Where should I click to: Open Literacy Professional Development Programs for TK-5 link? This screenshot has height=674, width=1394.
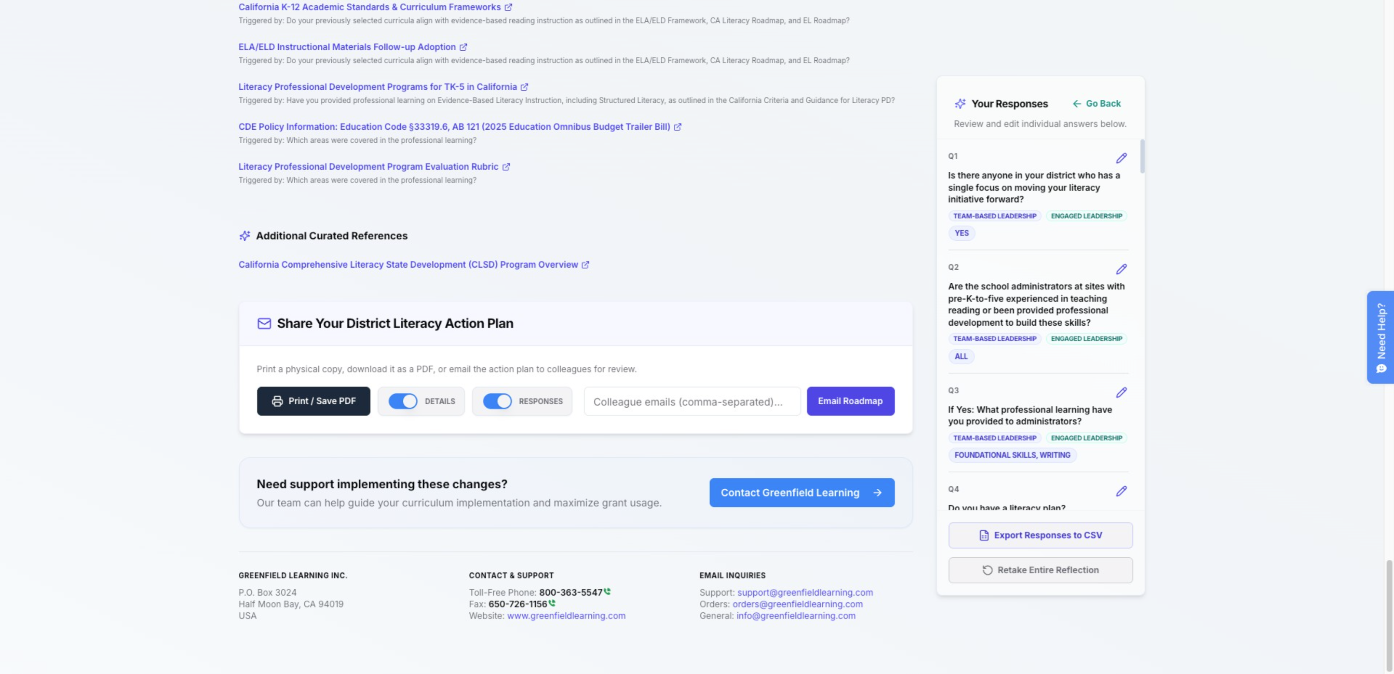[x=378, y=87]
